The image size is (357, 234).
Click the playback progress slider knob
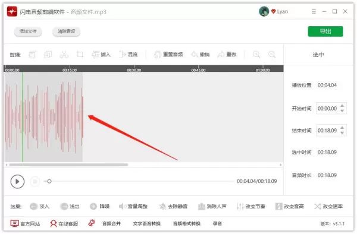(49, 181)
